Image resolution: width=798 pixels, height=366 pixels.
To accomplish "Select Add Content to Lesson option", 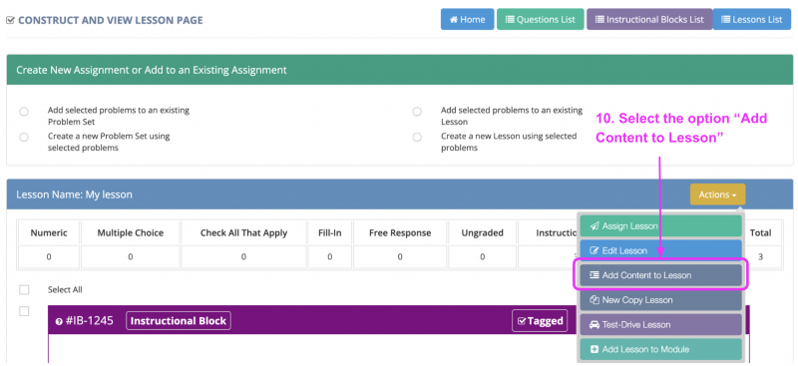I will [660, 275].
